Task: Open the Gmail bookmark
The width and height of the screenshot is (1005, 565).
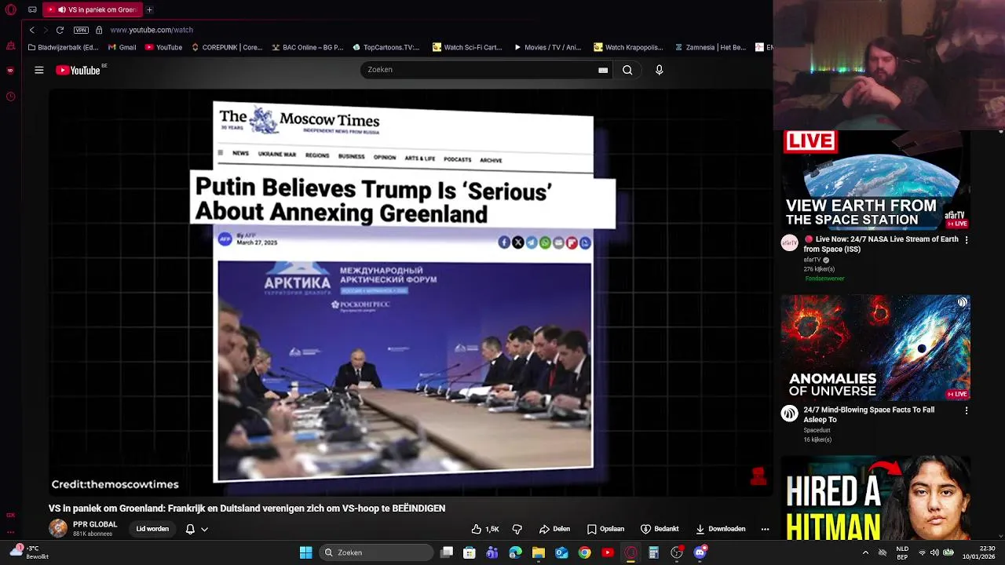Action: (122, 47)
